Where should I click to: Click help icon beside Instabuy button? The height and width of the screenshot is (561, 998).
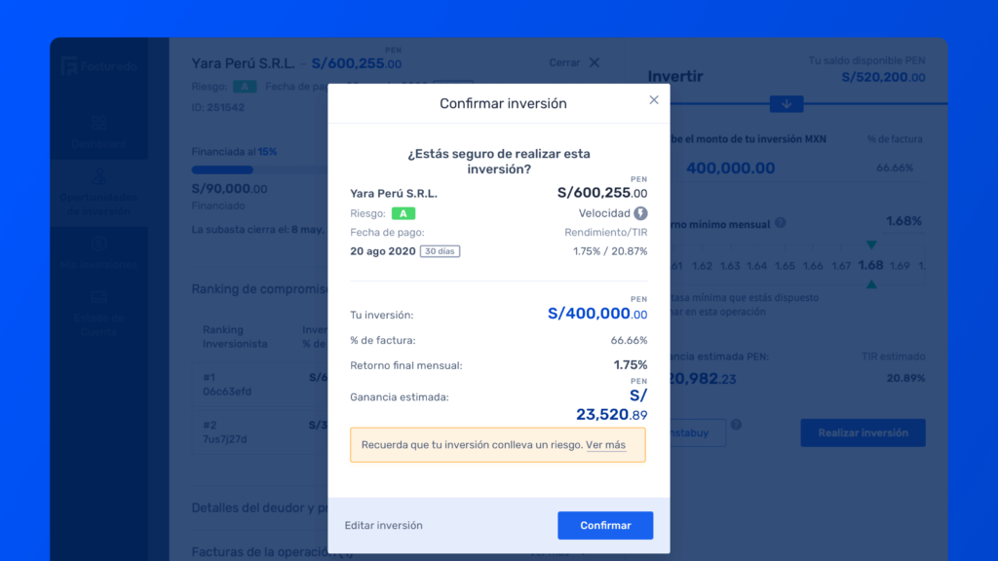pyautogui.click(x=736, y=425)
